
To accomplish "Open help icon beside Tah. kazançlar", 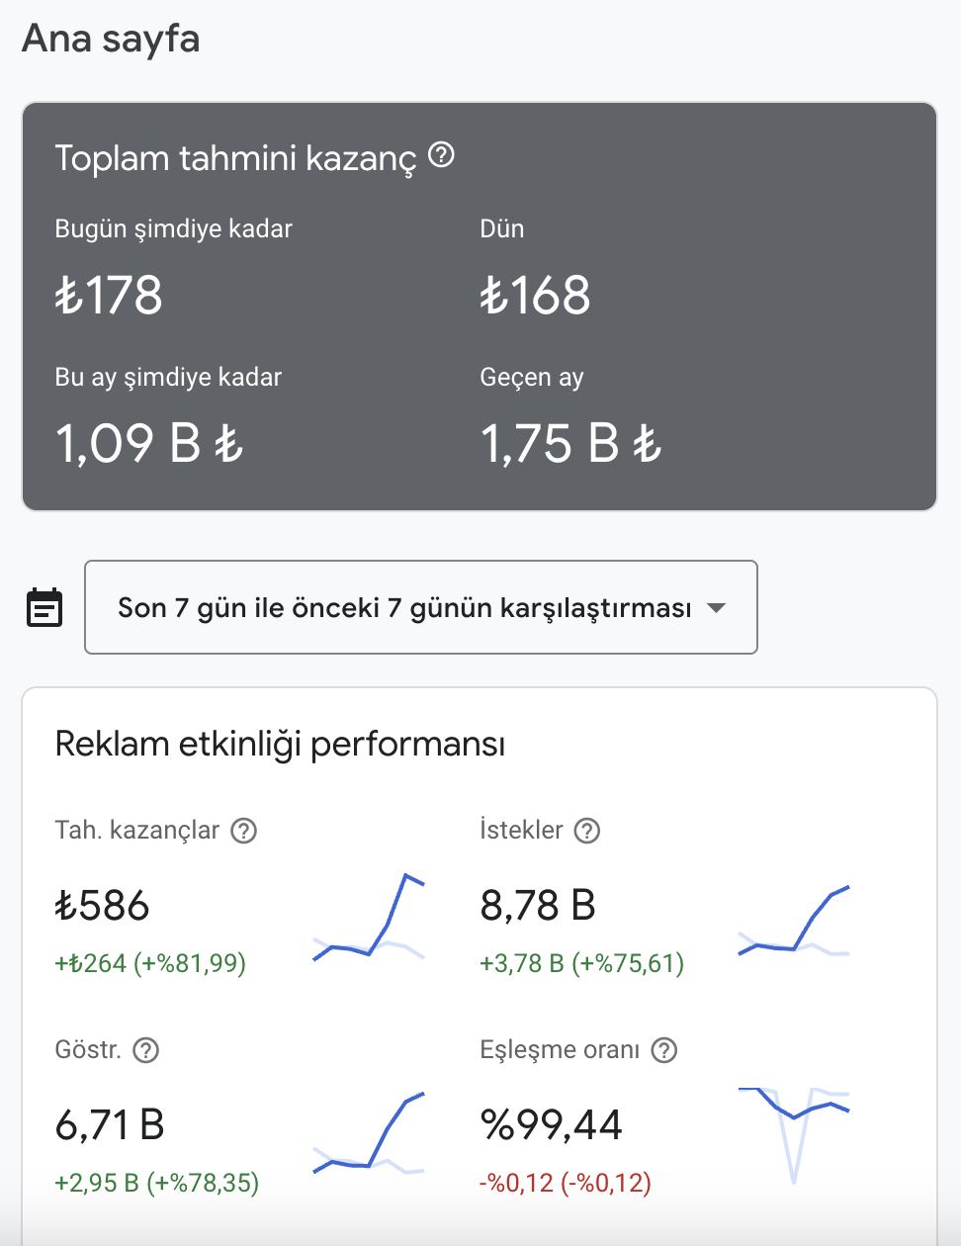I will 243,831.
